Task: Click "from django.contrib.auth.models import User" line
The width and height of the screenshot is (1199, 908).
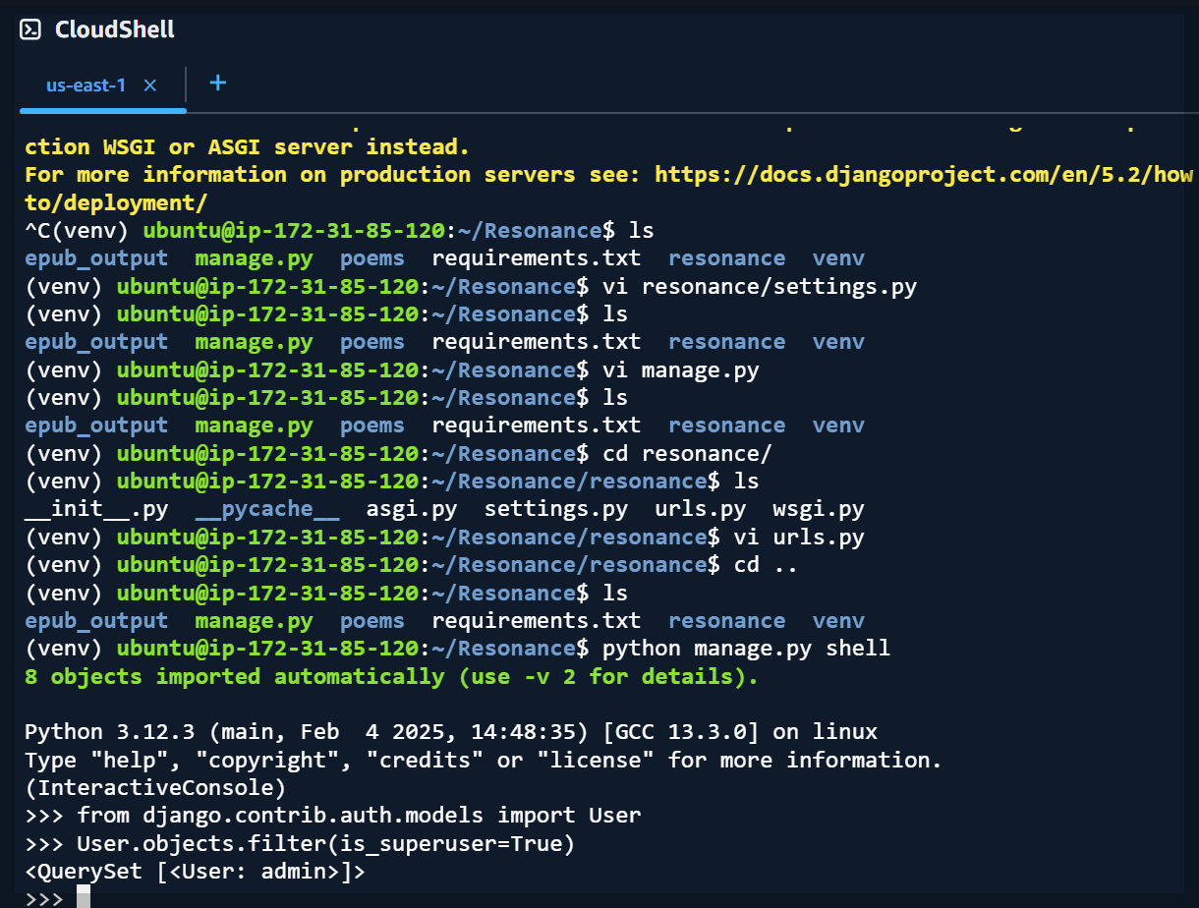Action: [359, 816]
